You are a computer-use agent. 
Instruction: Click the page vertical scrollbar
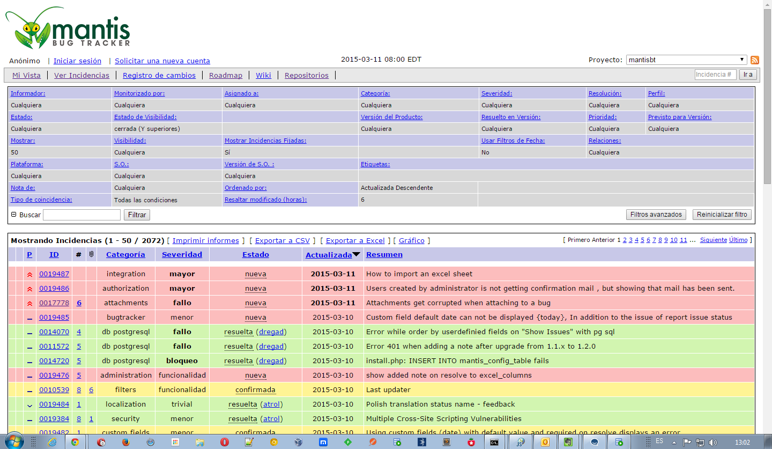(767, 97)
